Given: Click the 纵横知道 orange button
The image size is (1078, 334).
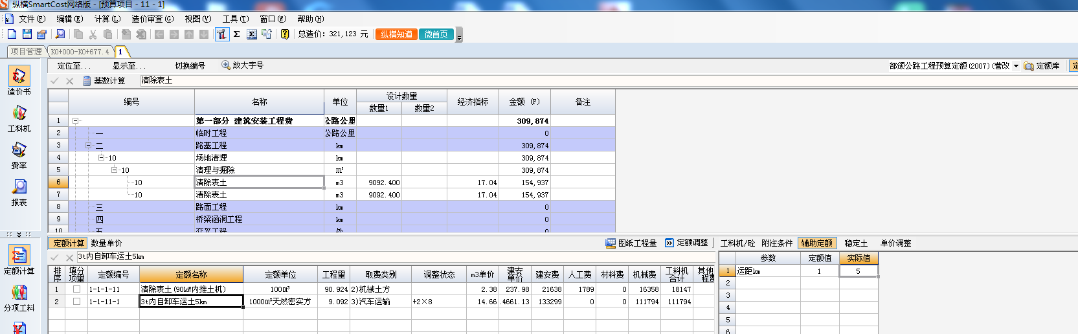Looking at the screenshot, I should (x=396, y=34).
